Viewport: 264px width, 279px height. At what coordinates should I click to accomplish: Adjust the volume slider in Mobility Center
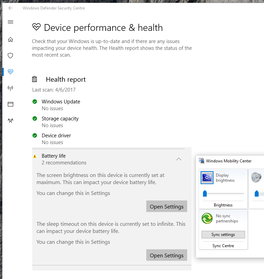[257, 194]
